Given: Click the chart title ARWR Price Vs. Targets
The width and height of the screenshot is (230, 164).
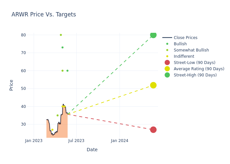Looking at the screenshot, I should click(x=44, y=15).
